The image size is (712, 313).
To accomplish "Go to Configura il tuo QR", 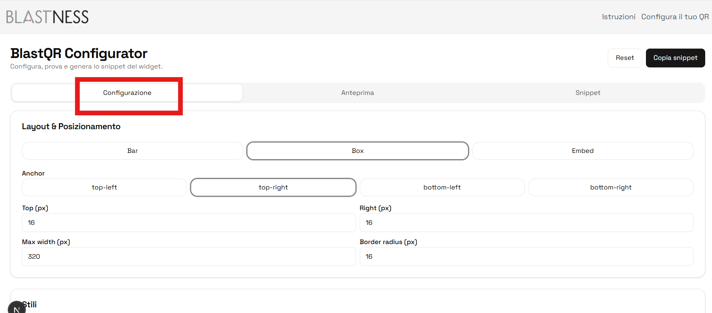I will pos(675,17).
